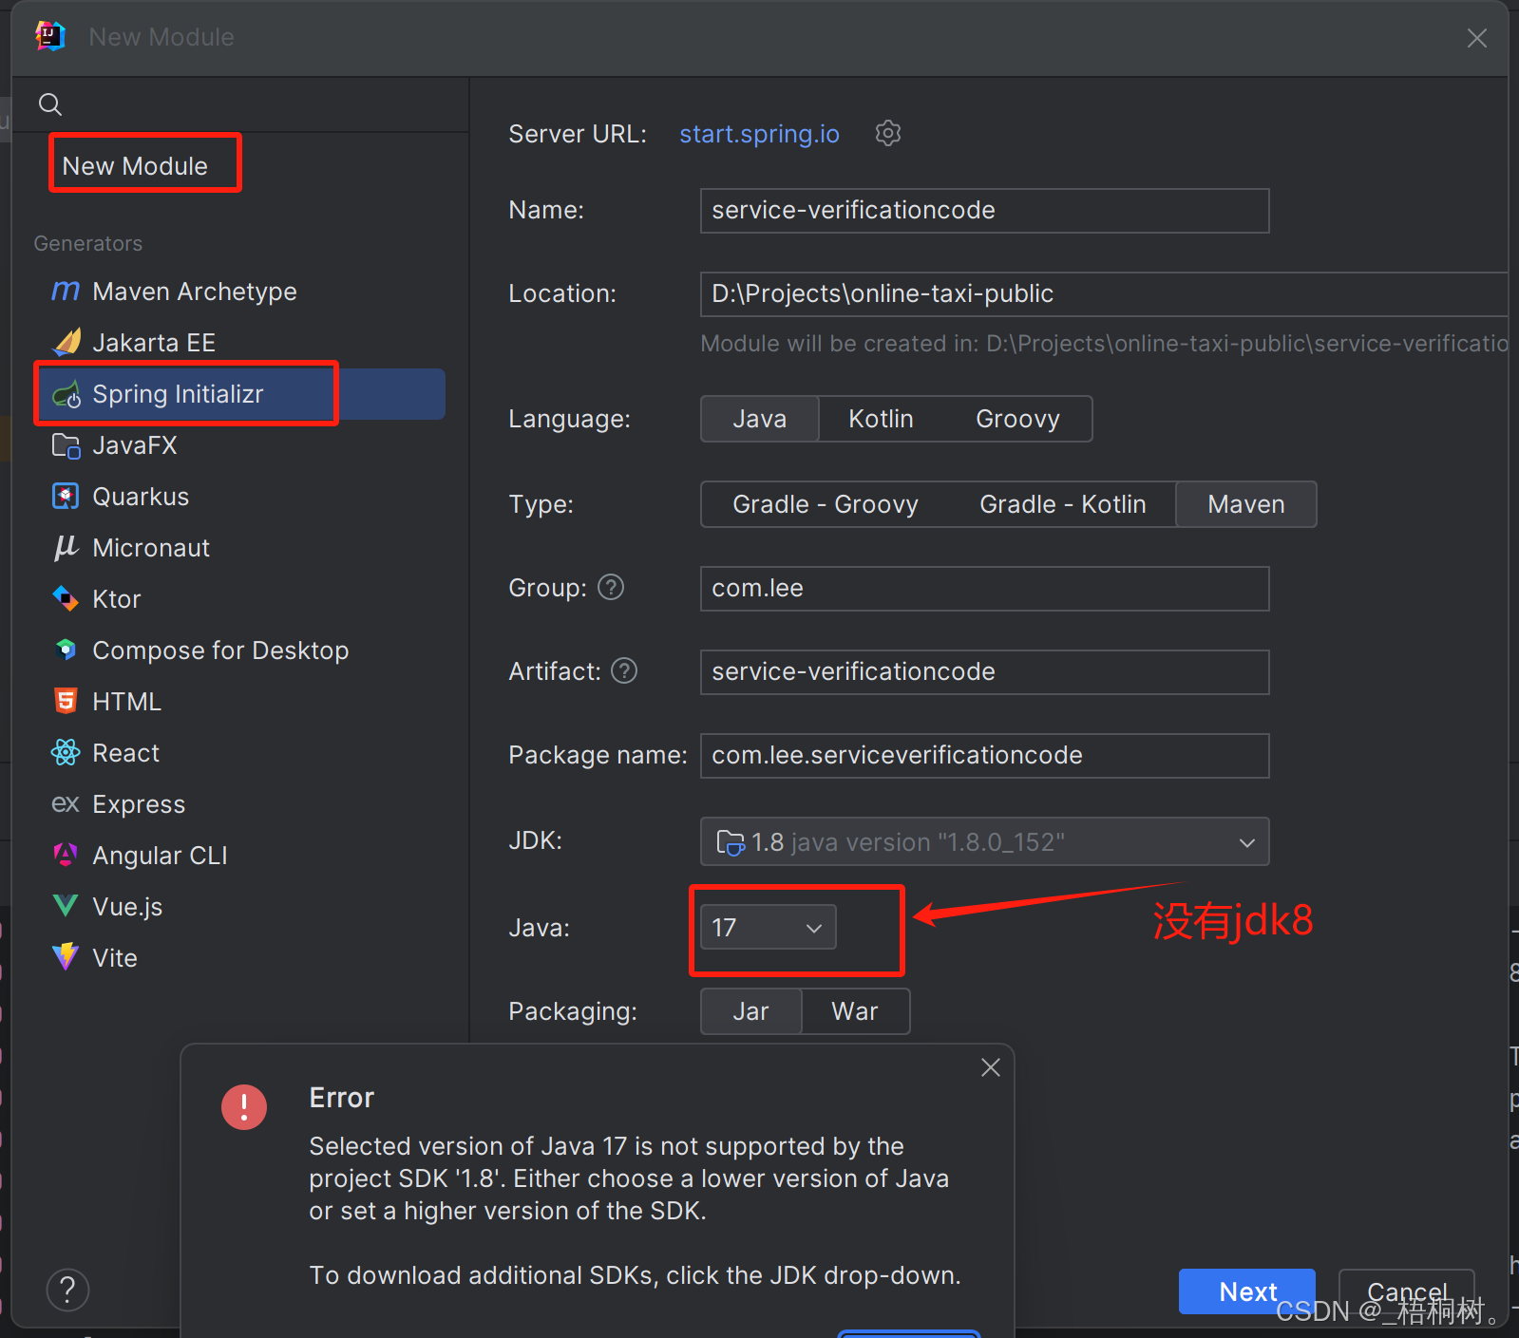Select Compose for Desktop generator

click(239, 650)
